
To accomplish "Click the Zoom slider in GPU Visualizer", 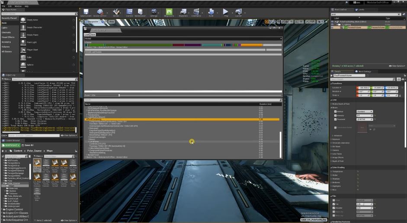I will pyautogui.click(x=119, y=95).
